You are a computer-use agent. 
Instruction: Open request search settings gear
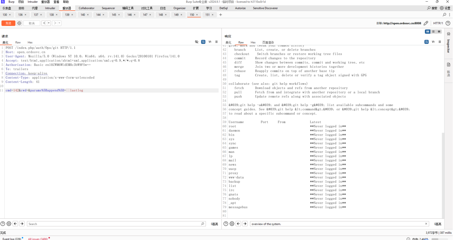point(9,224)
